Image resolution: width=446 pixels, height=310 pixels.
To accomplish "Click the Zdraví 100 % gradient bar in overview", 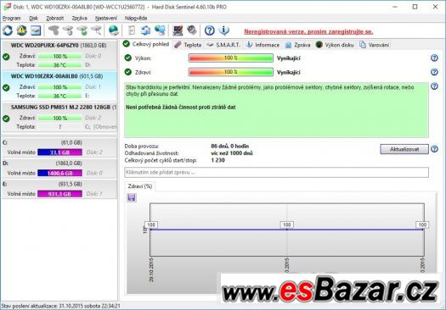I will pyautogui.click(x=231, y=72).
